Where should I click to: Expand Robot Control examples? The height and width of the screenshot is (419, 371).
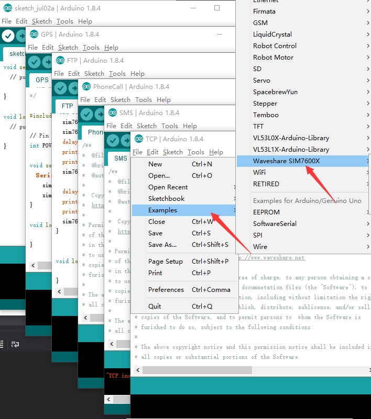tap(303, 46)
